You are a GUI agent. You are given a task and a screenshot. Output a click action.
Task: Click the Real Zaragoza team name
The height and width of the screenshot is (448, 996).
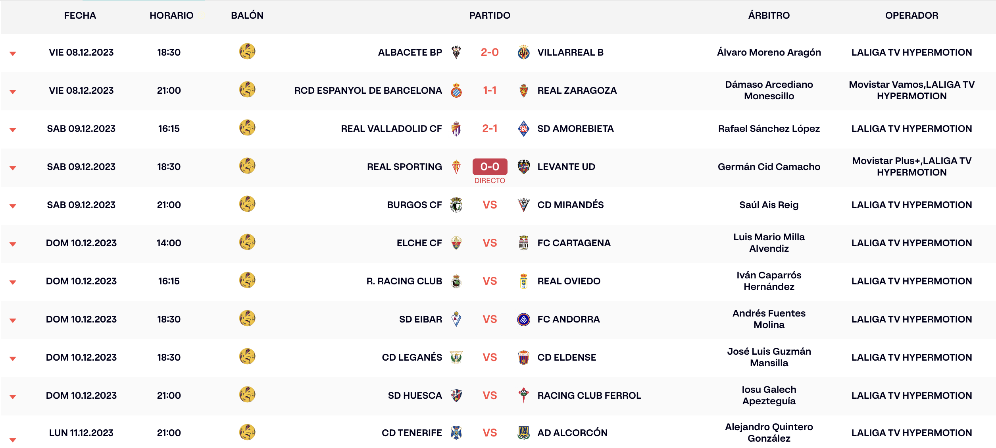click(x=577, y=91)
